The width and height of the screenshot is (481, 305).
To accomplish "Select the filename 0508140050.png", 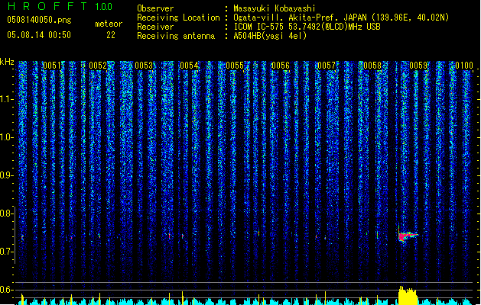I will tap(39, 20).
